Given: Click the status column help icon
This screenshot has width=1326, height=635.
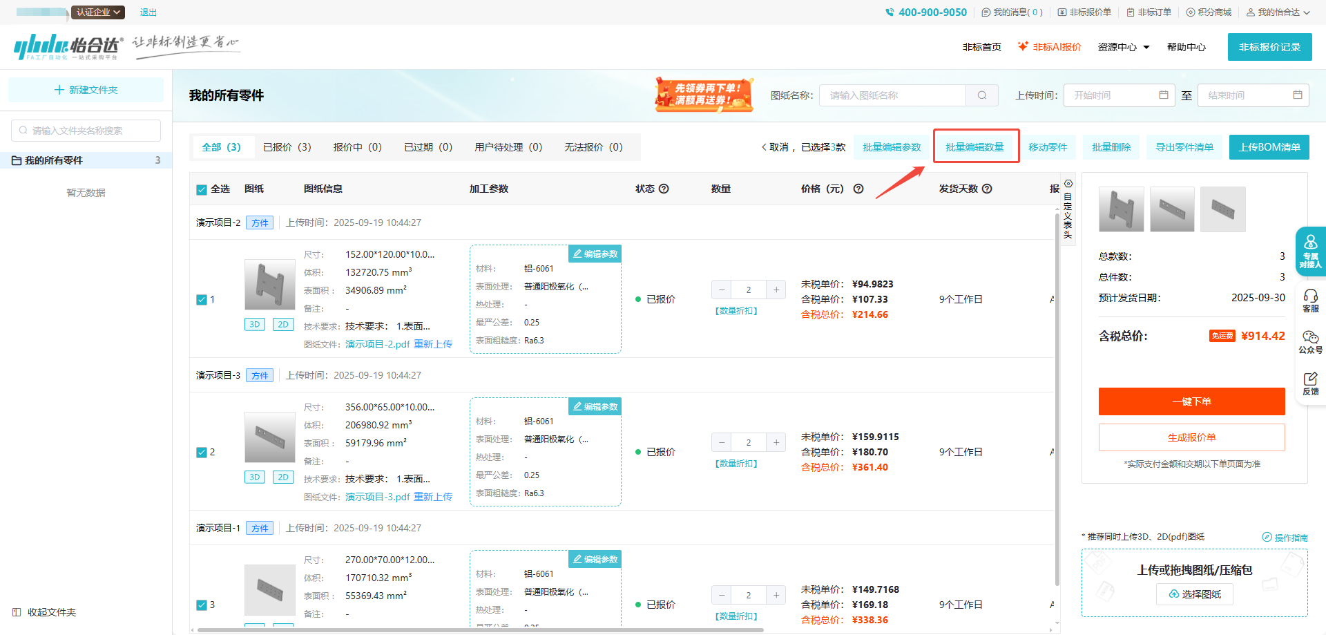Looking at the screenshot, I should pos(664,189).
